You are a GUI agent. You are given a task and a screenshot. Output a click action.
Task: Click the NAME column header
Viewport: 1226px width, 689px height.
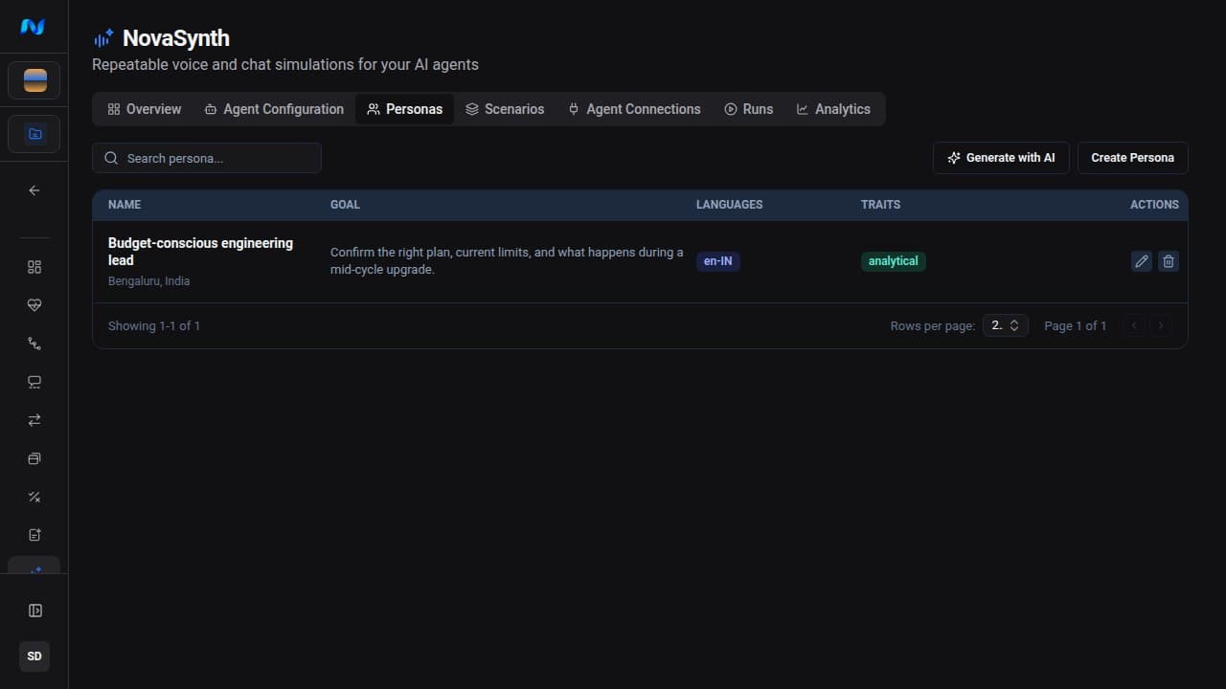pos(125,205)
